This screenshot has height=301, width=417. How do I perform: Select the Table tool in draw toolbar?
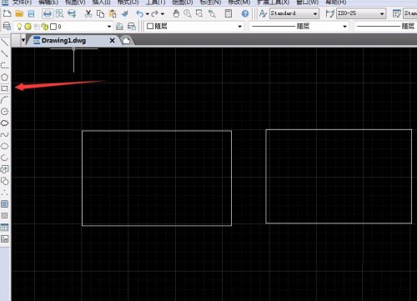[4, 228]
